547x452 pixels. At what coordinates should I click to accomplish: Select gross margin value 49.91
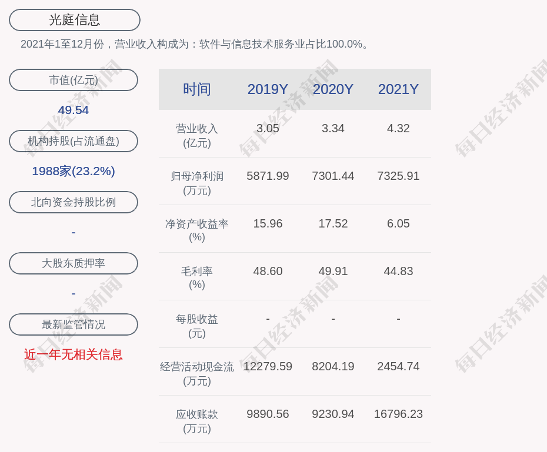[333, 271]
